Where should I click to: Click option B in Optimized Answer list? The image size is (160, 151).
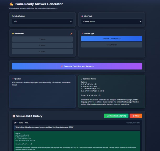[89, 86]
